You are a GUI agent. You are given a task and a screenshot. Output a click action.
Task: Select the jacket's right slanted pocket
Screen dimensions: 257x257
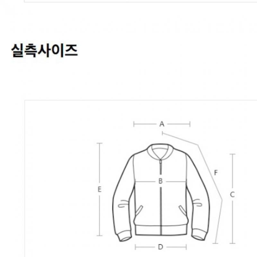(x=182, y=210)
